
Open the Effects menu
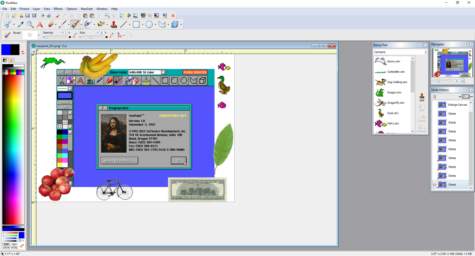click(x=58, y=9)
